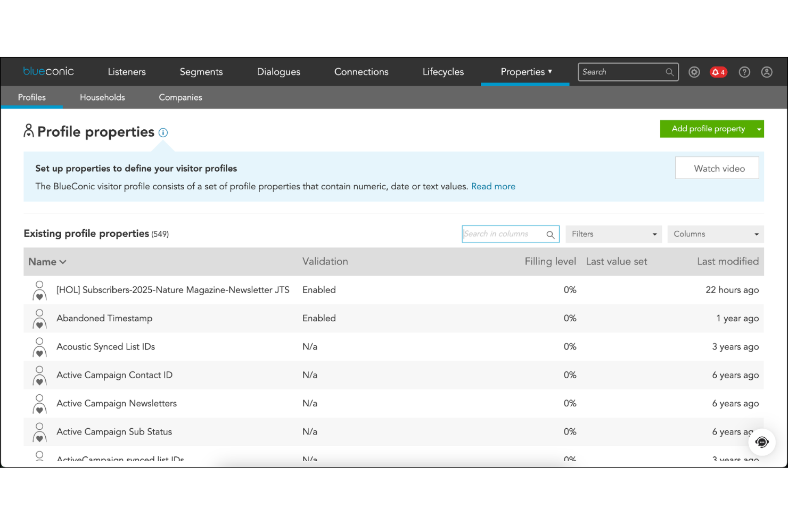This screenshot has height=525, width=788.
Task: Click the Last value set column header
Action: click(617, 261)
